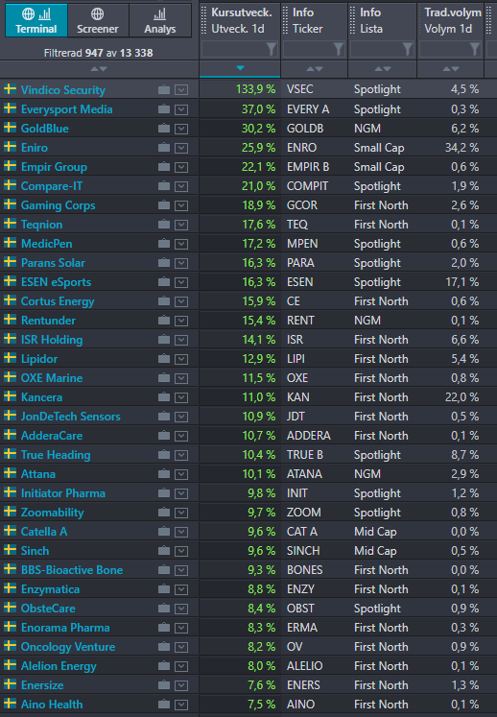This screenshot has width=497, height=717.
Task: Expand dropdown for Initiator Pharma row
Action: [181, 493]
